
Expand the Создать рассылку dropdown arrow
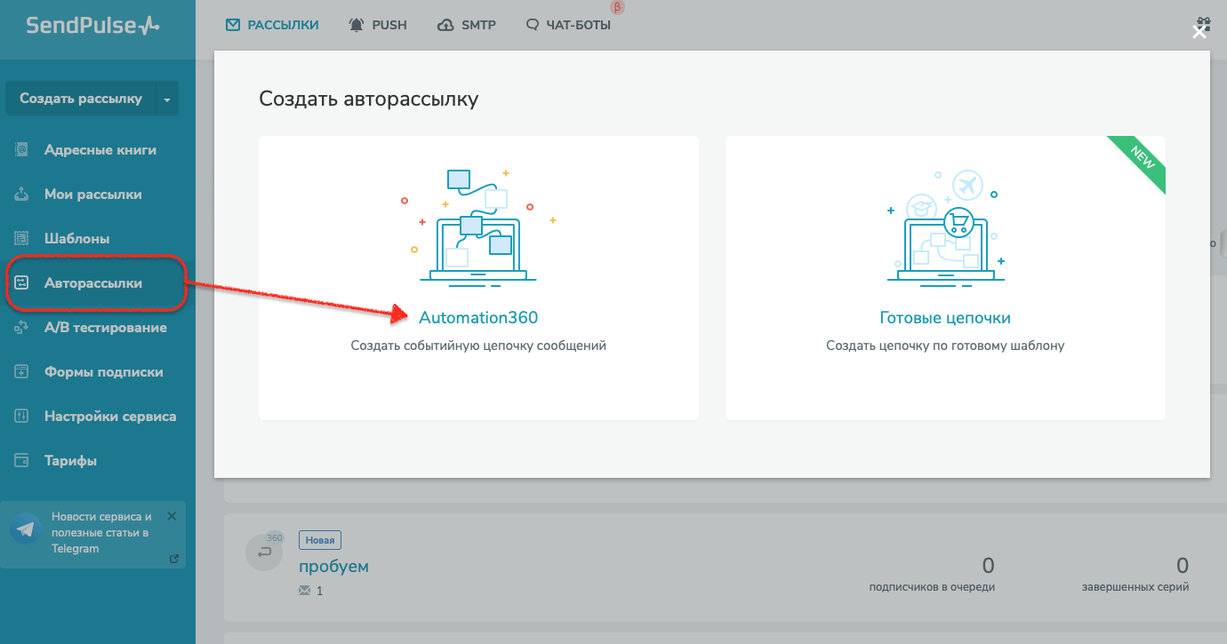(x=167, y=99)
